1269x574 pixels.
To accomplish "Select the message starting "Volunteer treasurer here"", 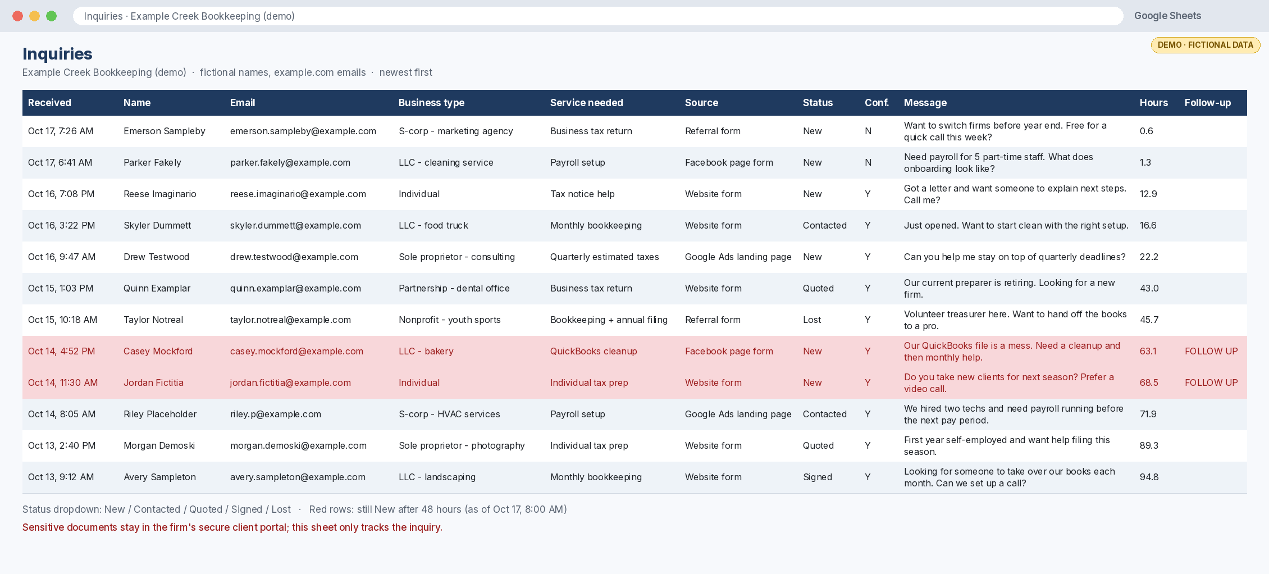I will [x=1015, y=320].
